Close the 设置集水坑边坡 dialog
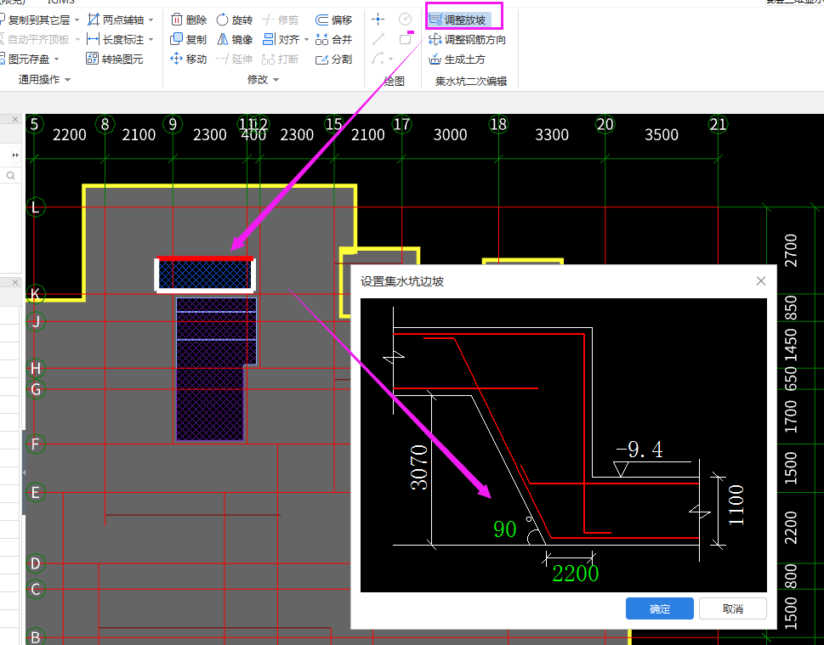The height and width of the screenshot is (645, 824). tap(760, 281)
